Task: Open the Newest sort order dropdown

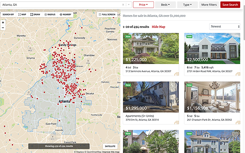Action: (225, 27)
